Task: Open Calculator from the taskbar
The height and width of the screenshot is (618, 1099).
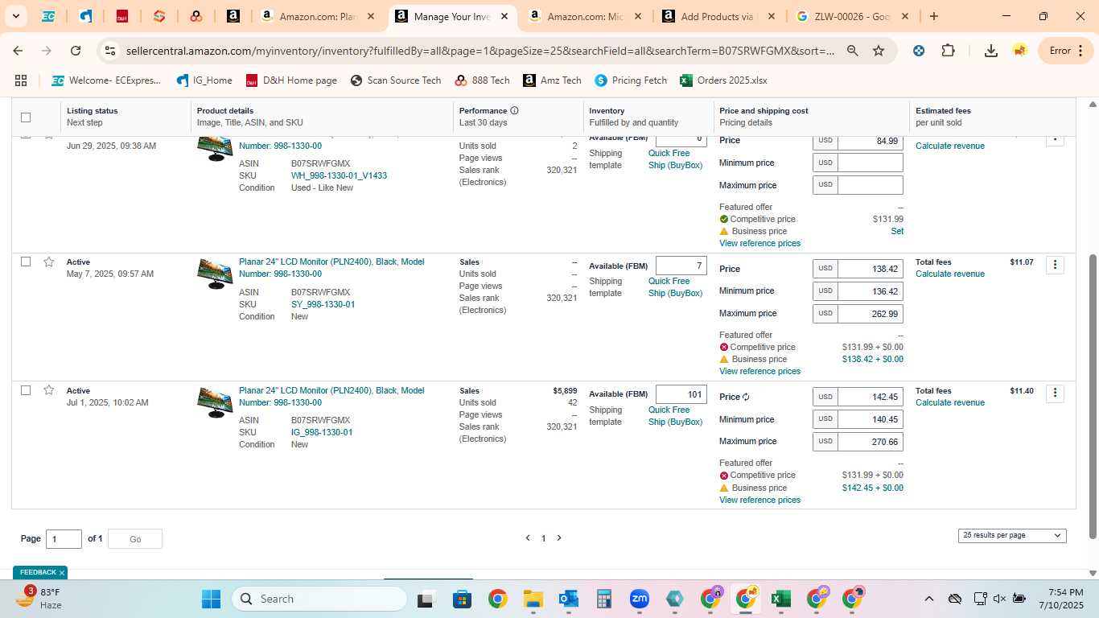Action: (603, 599)
